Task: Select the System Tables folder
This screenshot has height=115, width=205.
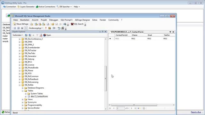Action: pyautogui.click(x=37, y=94)
